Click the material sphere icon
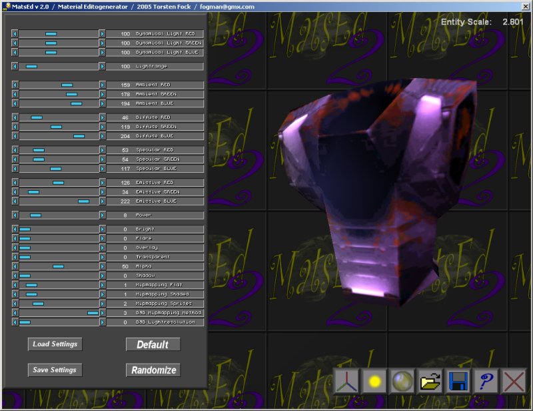This screenshot has height=411, width=533. tap(402, 381)
